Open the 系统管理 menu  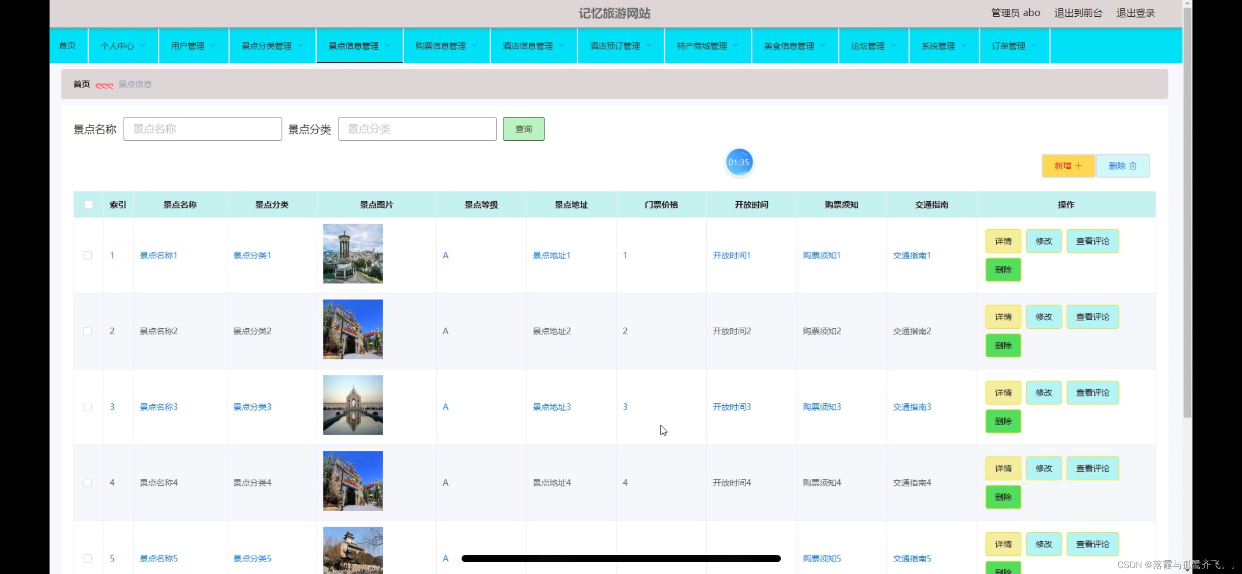(x=944, y=46)
